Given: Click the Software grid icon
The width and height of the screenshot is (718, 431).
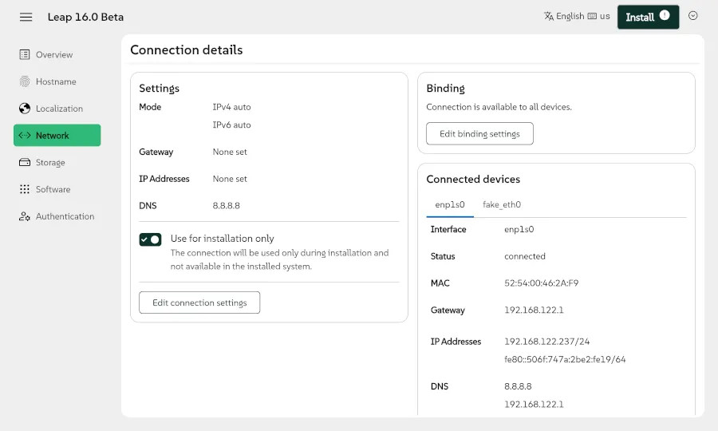Looking at the screenshot, I should [x=25, y=190].
